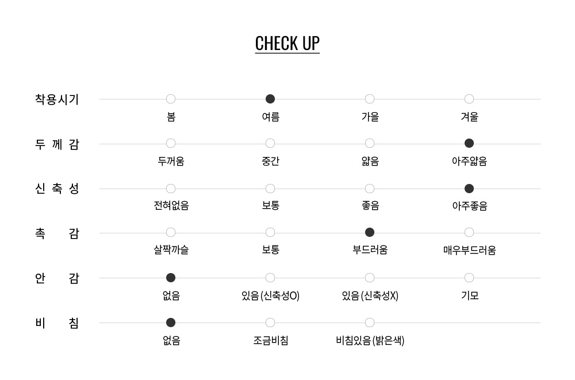Click the 촉감 row label
This screenshot has height=380, width=575.
pos(57,233)
